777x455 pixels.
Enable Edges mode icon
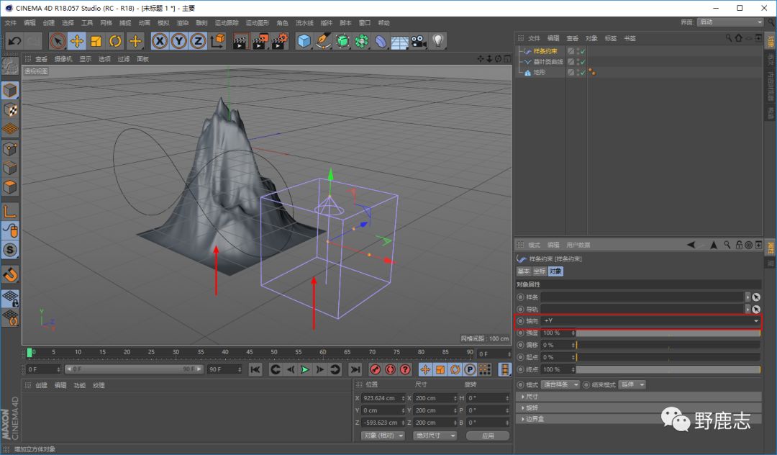click(x=10, y=168)
